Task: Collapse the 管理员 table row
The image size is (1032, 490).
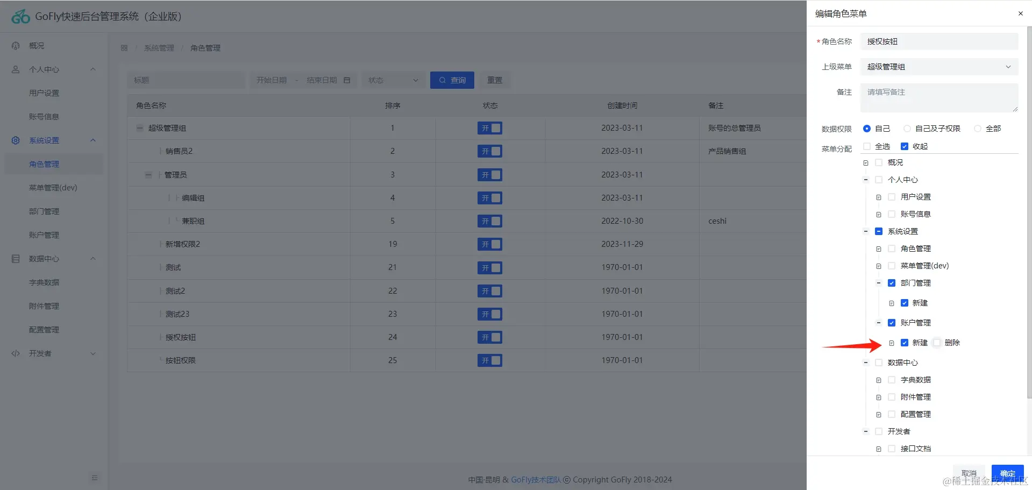Action: tap(148, 175)
